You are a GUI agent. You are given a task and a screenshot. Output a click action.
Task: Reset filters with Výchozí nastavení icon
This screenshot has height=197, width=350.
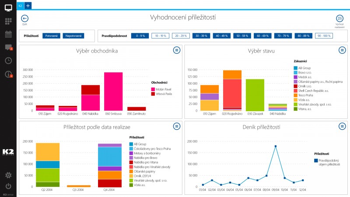point(339,19)
